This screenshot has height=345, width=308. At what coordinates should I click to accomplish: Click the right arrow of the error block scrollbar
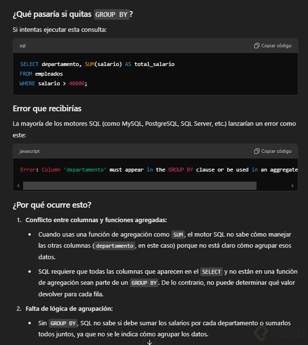point(293,186)
